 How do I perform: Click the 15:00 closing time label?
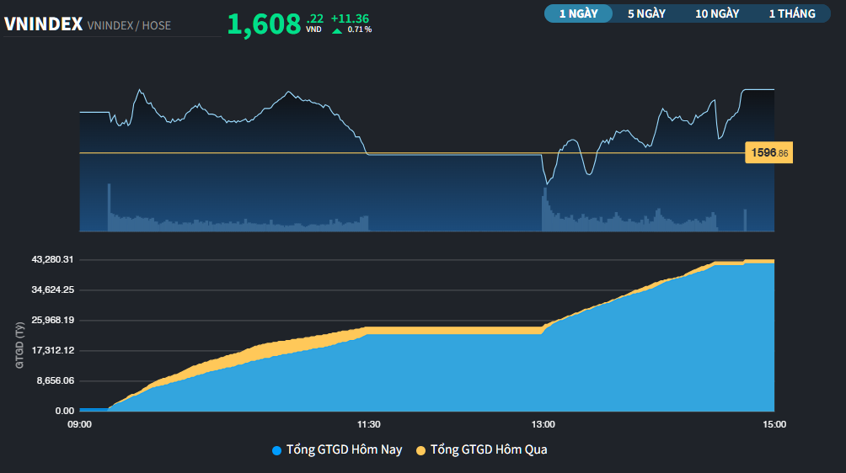tap(774, 425)
